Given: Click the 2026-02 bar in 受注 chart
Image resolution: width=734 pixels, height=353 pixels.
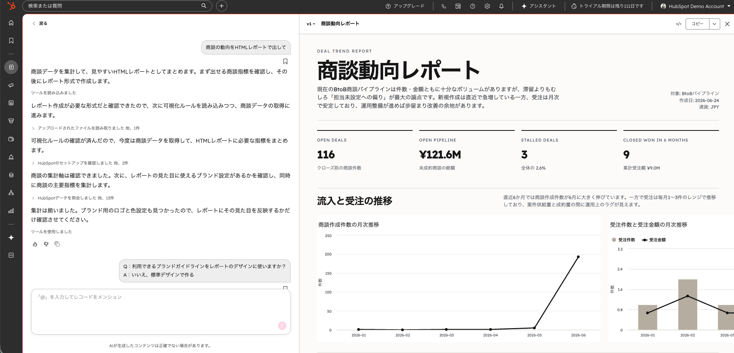Looking at the screenshot, I should coord(688,305).
